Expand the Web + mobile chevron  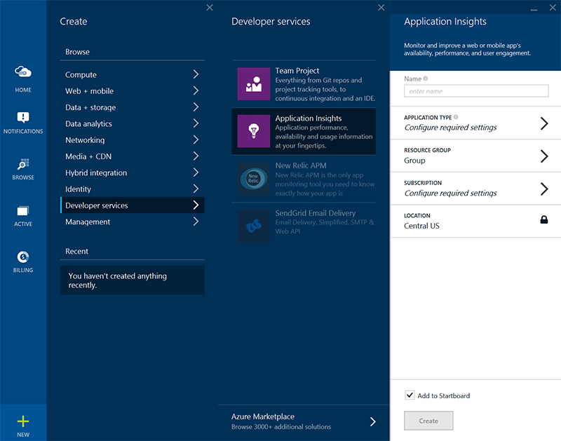(196, 91)
